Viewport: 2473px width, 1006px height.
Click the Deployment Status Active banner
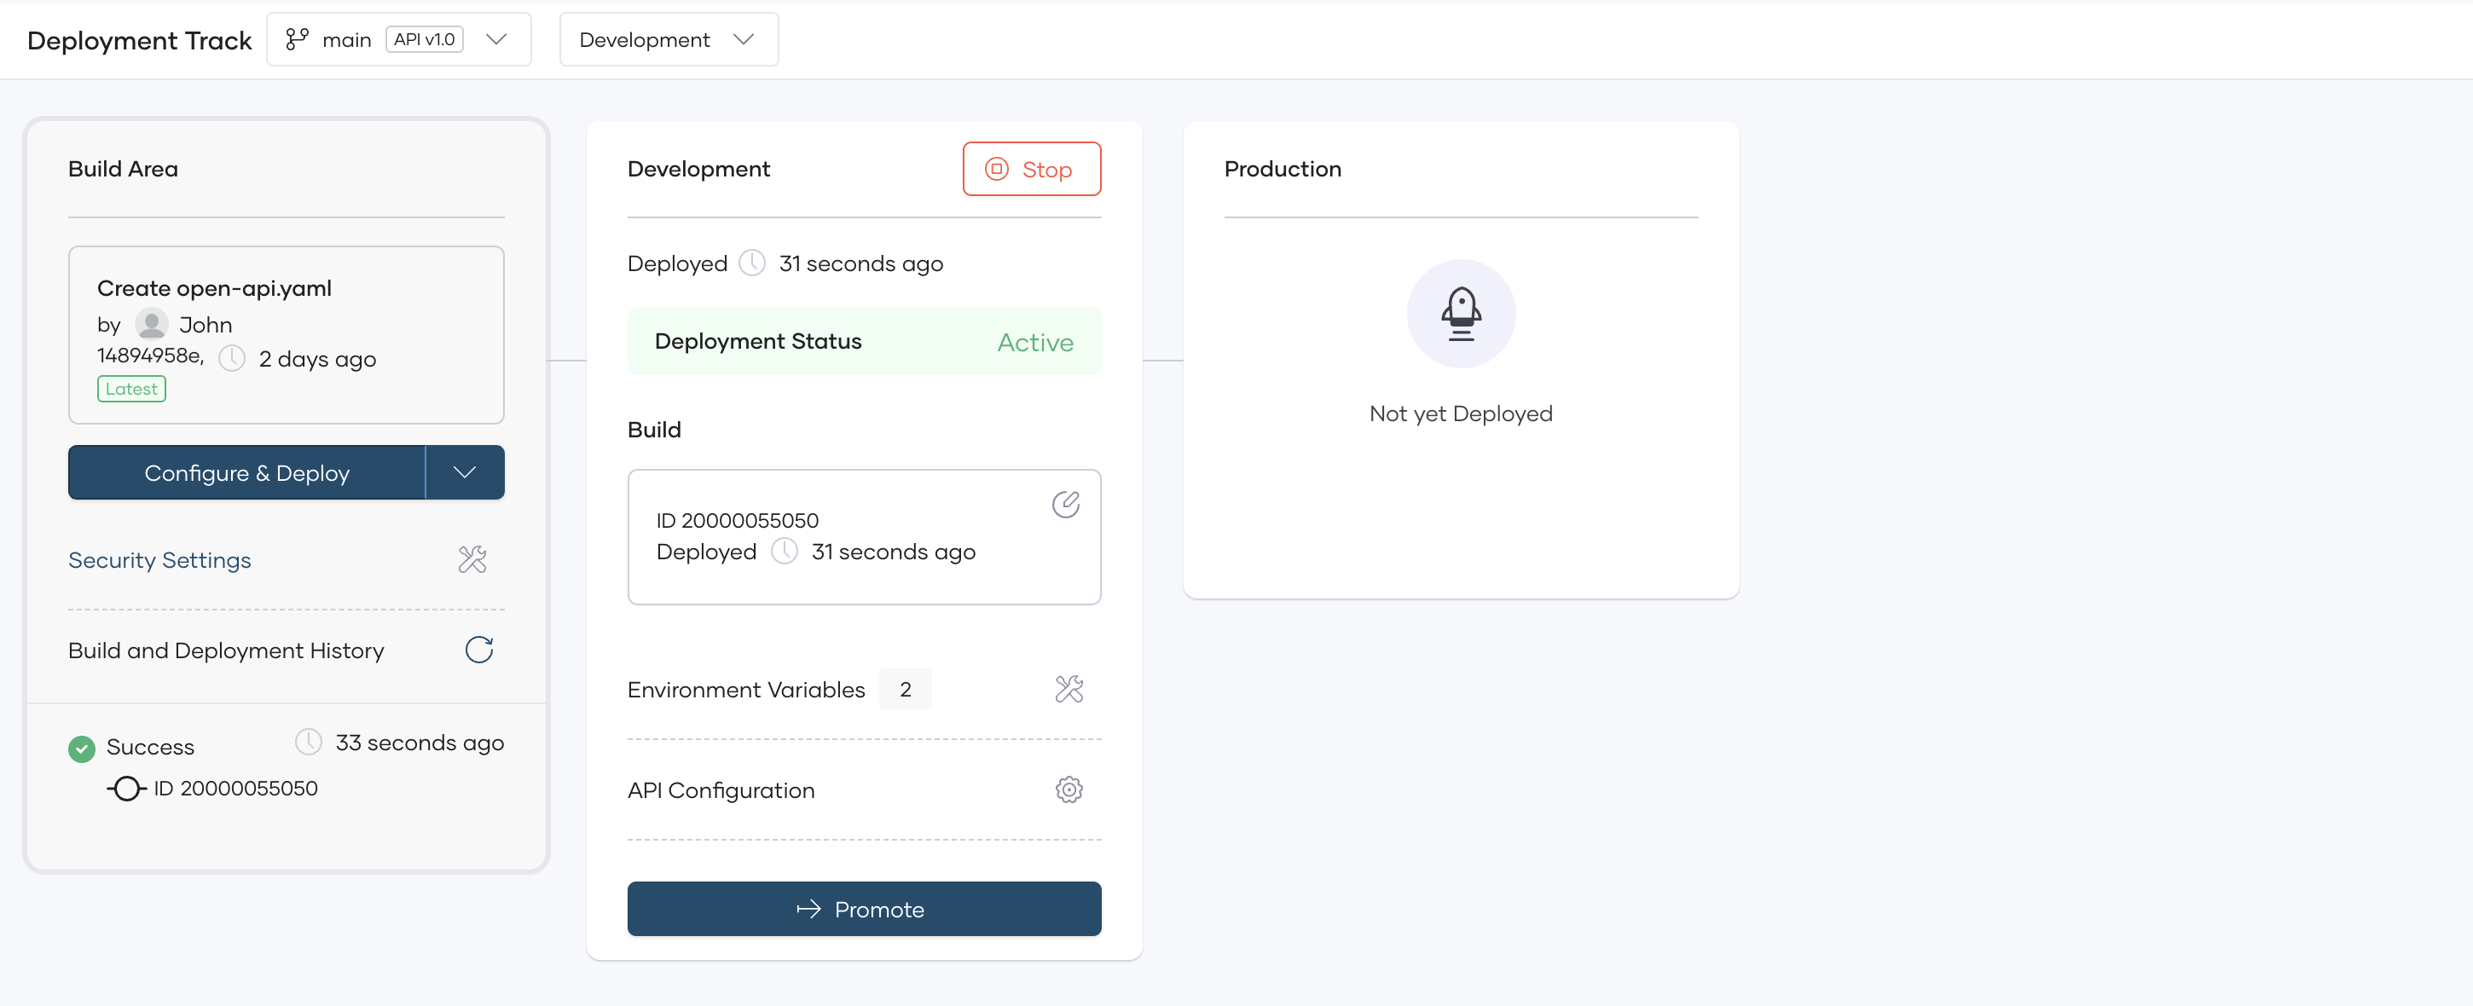pos(863,342)
